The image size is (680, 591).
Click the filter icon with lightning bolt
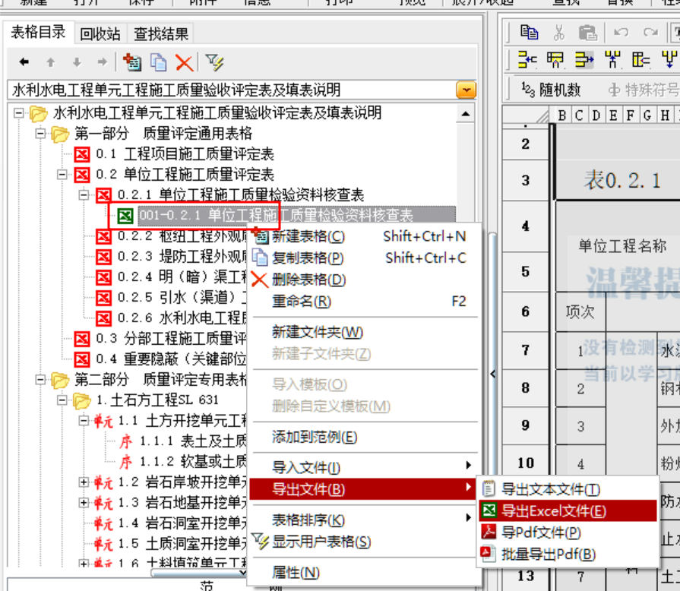pyautogui.click(x=215, y=62)
